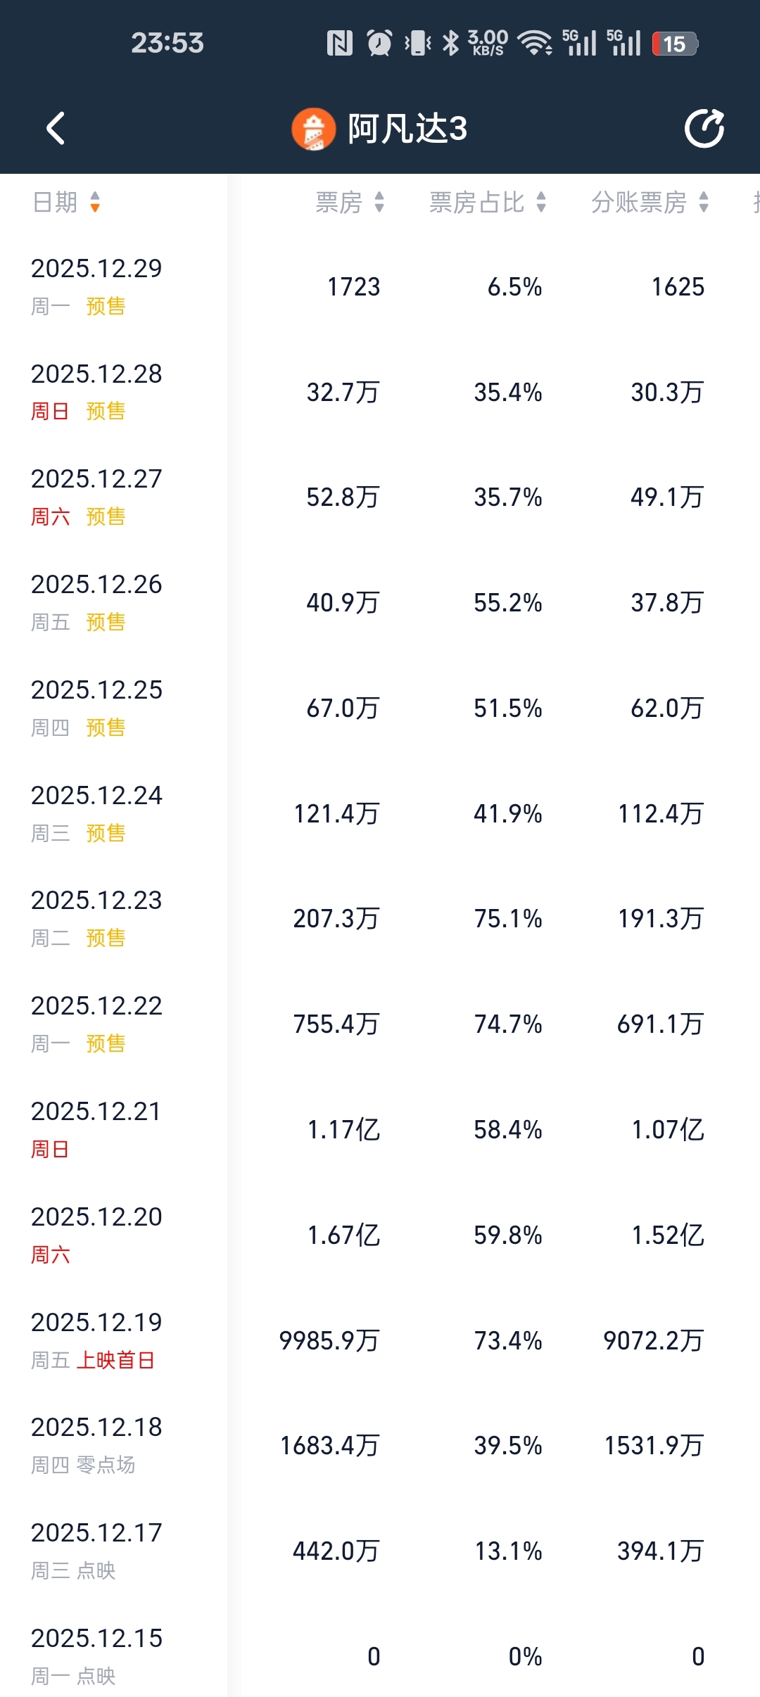760x1697 pixels.
Task: Tap 预售 tag on 2025.12.28
Action: (x=106, y=411)
